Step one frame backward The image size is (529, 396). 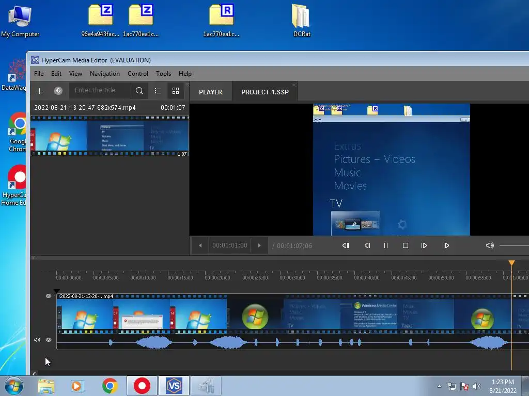367,245
